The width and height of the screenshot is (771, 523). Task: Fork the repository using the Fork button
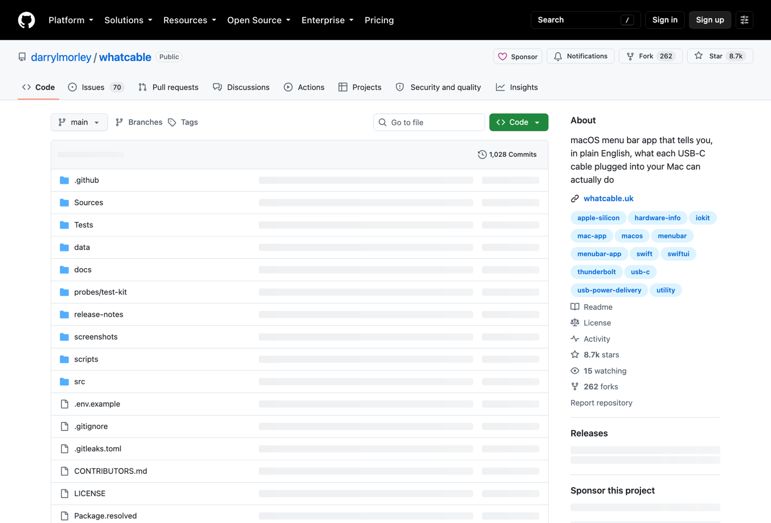coord(651,56)
